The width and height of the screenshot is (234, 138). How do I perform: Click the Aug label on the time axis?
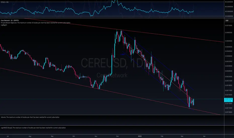coord(30,136)
